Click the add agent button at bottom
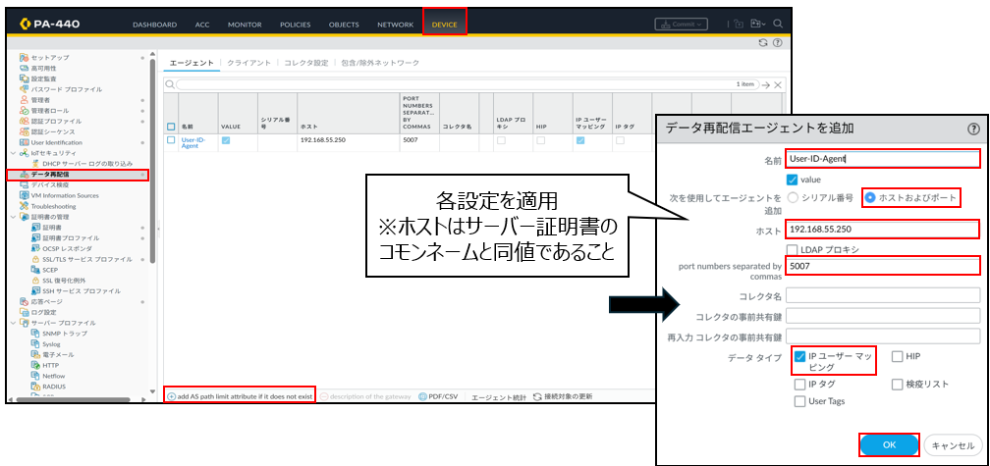Viewport: 990px width, 466px height. pos(240,396)
